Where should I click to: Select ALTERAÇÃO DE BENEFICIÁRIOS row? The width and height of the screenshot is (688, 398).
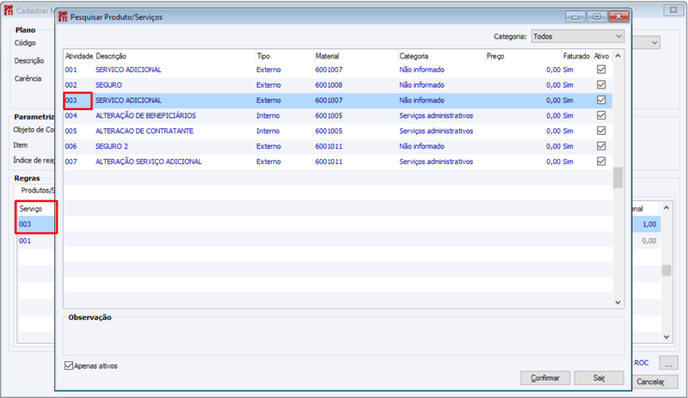pyautogui.click(x=338, y=115)
